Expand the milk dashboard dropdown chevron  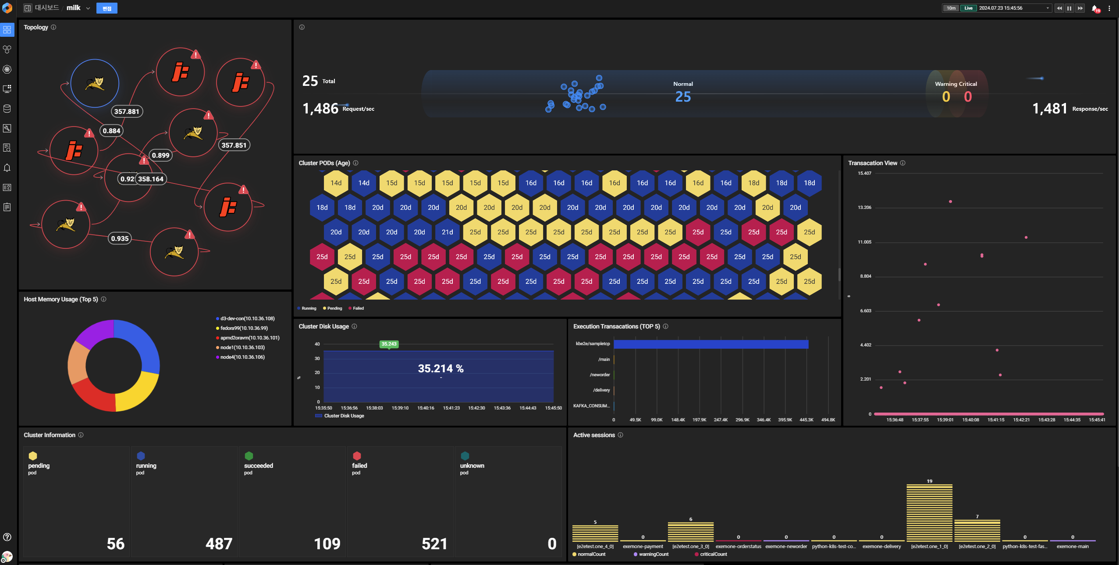pyautogui.click(x=88, y=8)
